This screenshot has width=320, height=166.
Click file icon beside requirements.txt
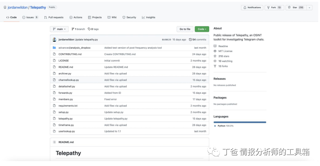click(x=54, y=106)
